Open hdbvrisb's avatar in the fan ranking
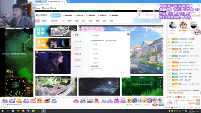 click(172, 25)
